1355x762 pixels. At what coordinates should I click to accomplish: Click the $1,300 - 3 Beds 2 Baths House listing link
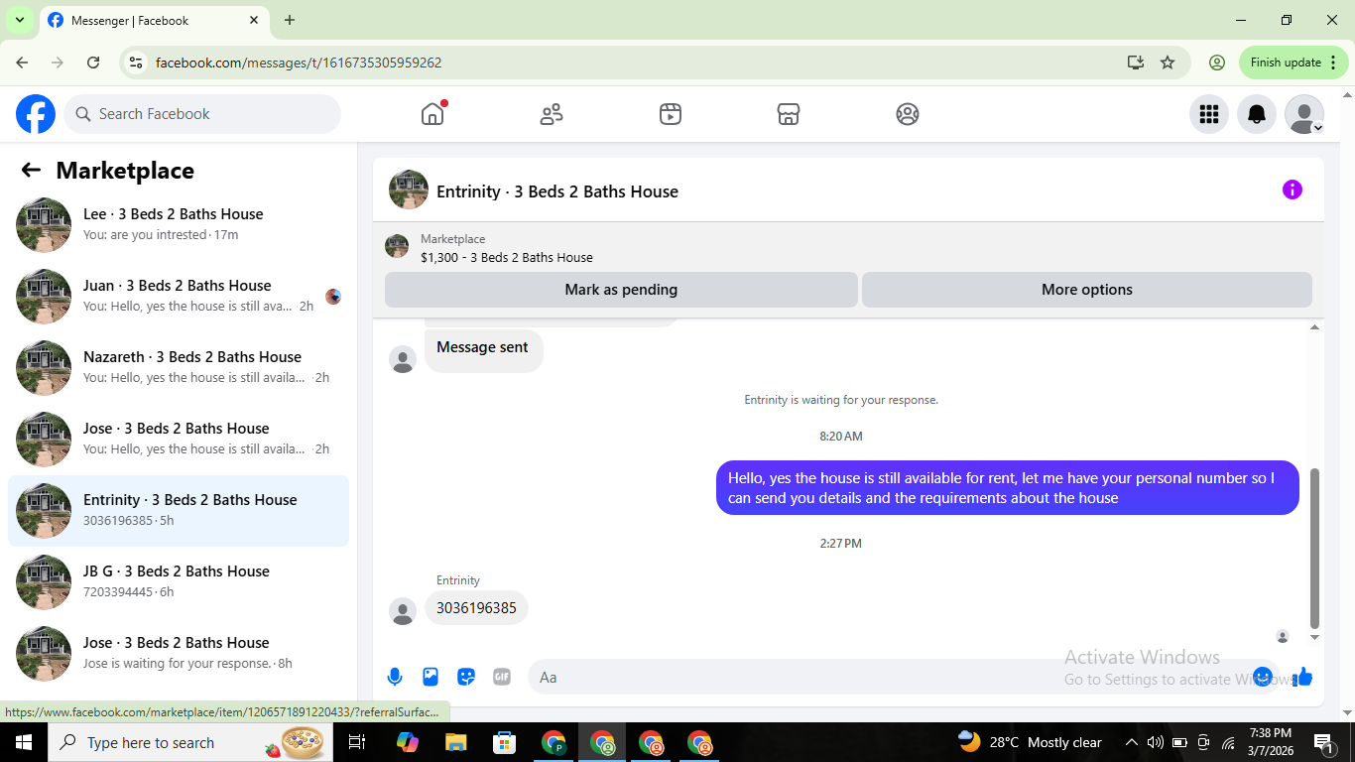pyautogui.click(x=506, y=257)
